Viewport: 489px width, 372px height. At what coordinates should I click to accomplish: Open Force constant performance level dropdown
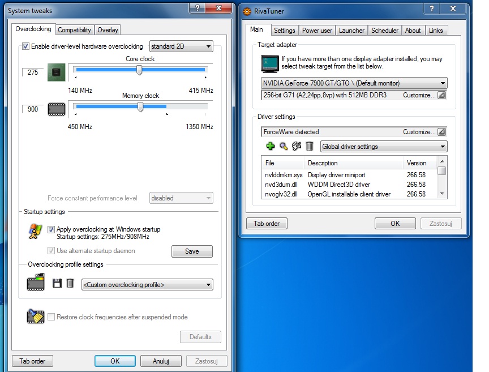181,198
